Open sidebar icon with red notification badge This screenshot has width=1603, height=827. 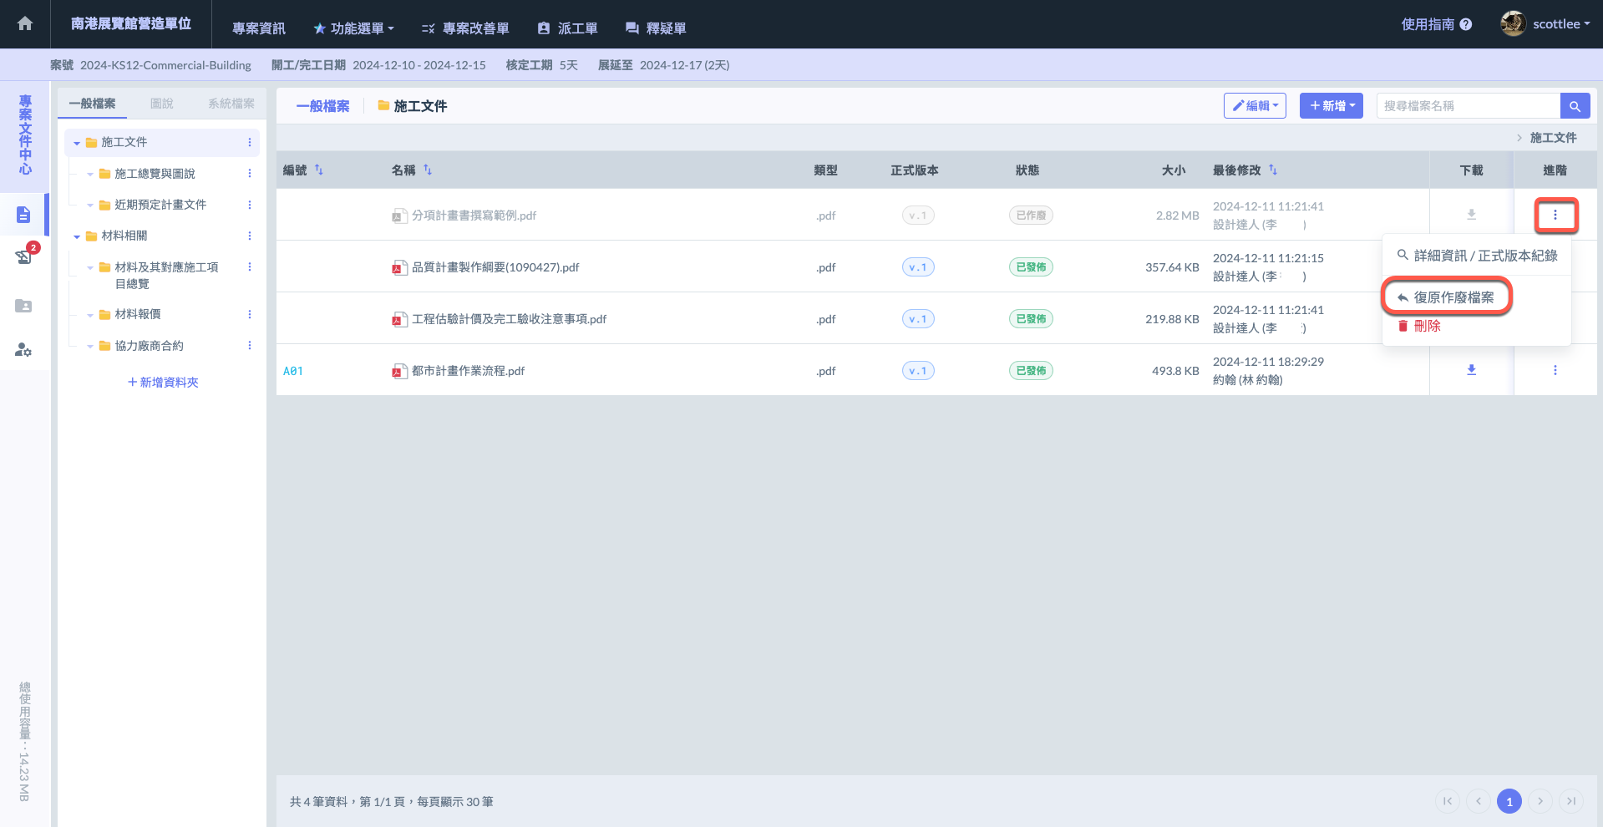[x=24, y=256]
